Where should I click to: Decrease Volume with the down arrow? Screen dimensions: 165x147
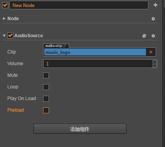tap(155, 66)
